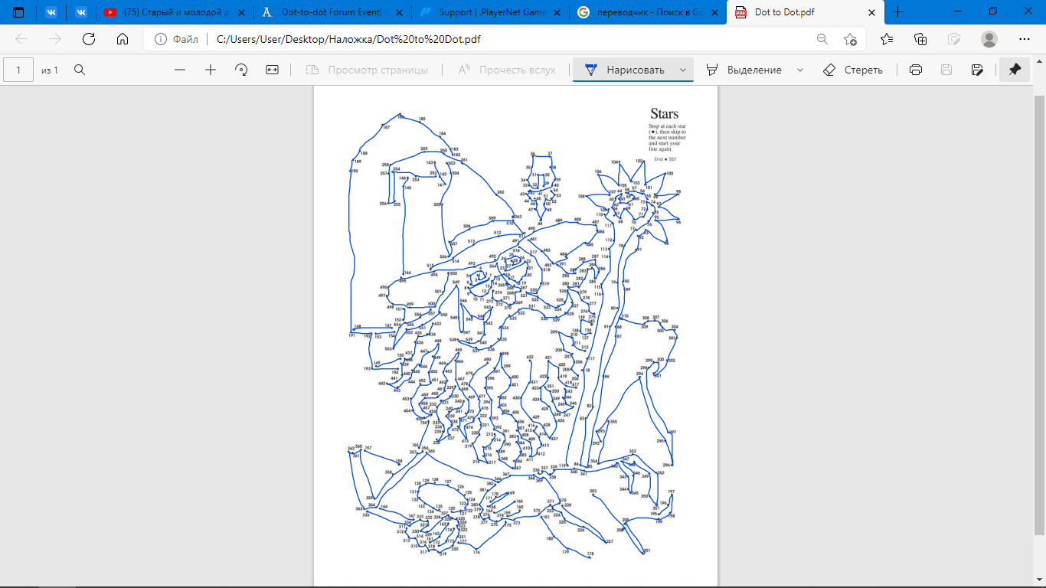This screenshot has width=1046, height=588.
Task: Zoom in the PDF with plus button
Action: coord(211,70)
